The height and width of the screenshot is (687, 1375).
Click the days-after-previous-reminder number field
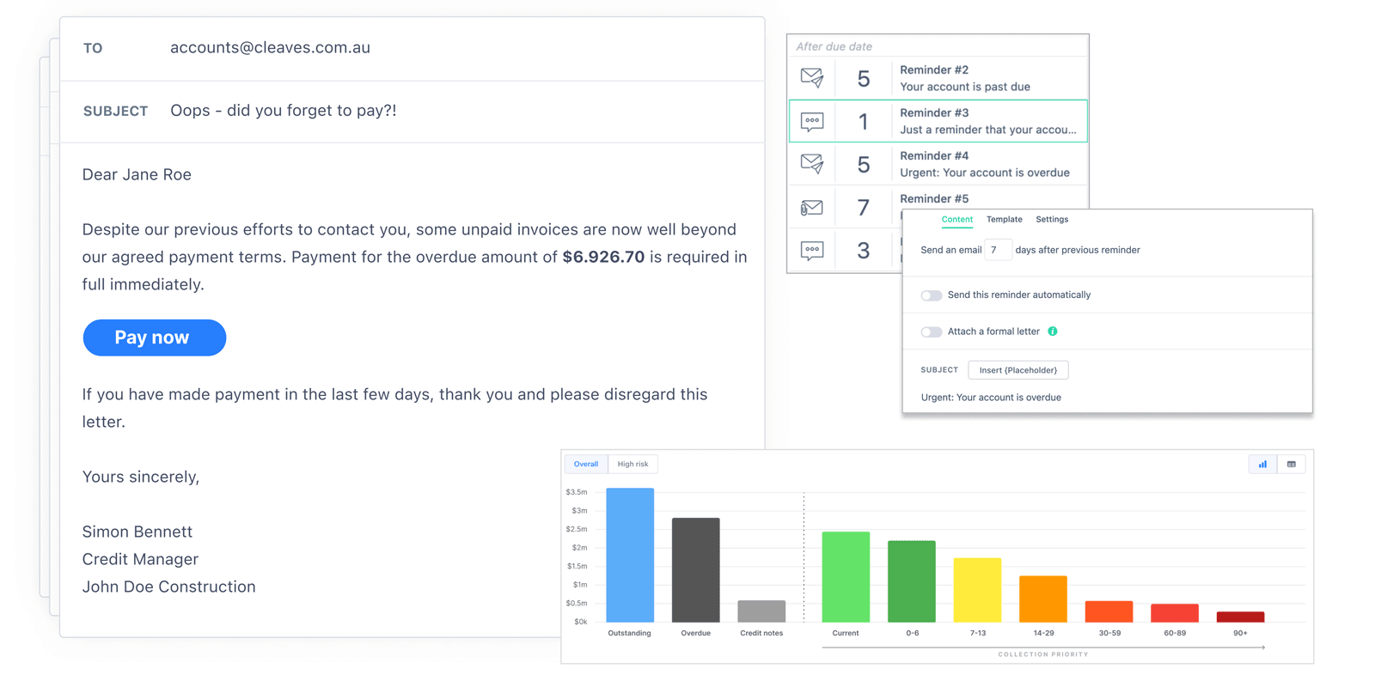997,250
